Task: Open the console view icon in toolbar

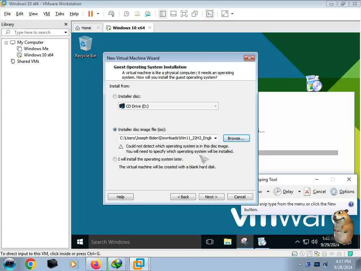Action: [x=210, y=14]
